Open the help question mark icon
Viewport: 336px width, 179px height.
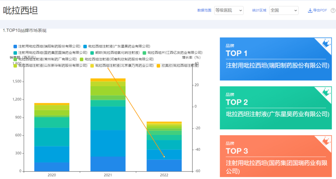333,11
